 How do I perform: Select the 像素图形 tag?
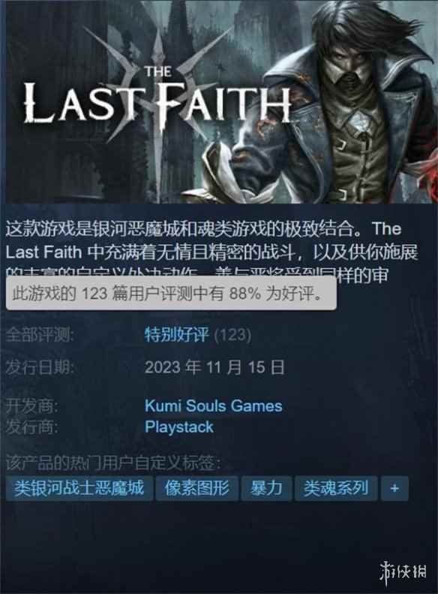click(197, 488)
